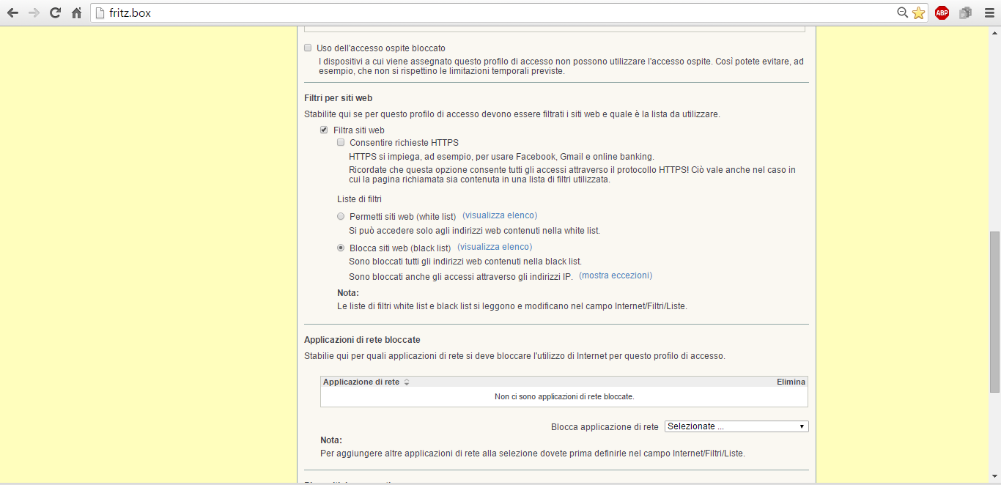Select 'Permetti siti web (white list)' option
Image resolution: width=1001 pixels, height=485 pixels.
[341, 217]
